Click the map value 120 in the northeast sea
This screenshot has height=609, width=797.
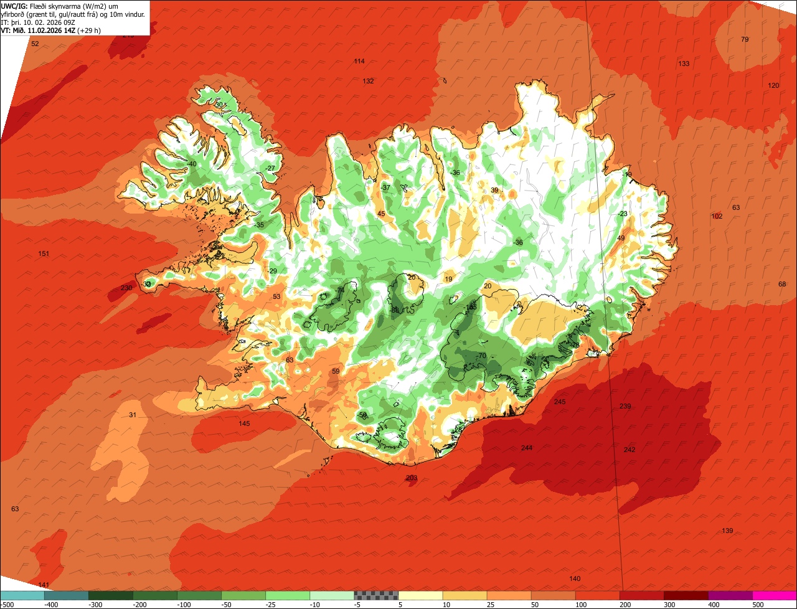773,86
